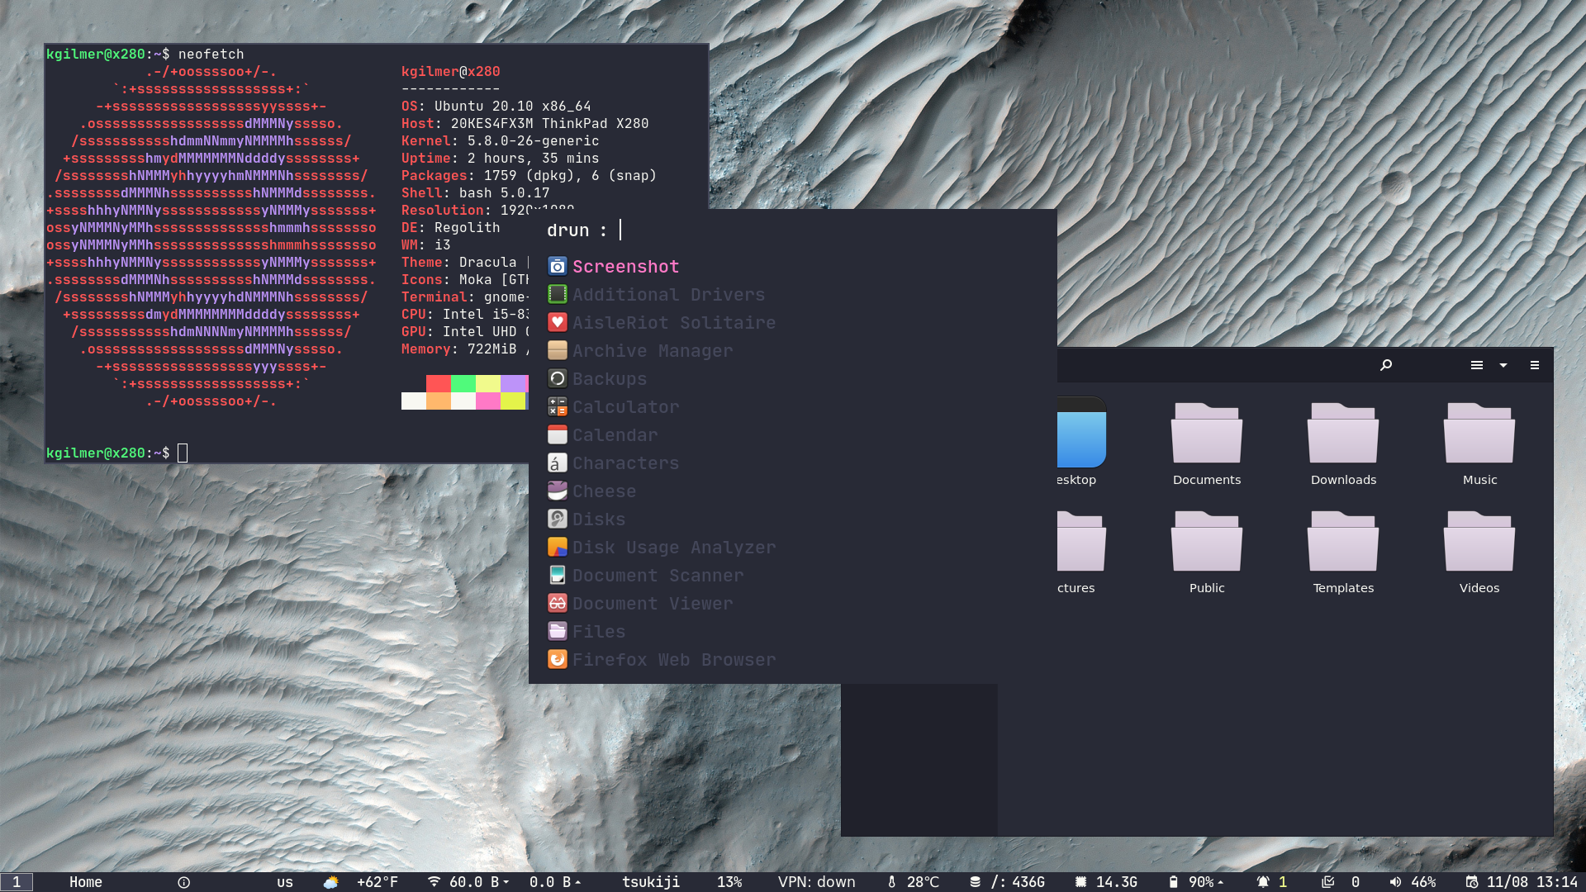Image resolution: width=1586 pixels, height=892 pixels.
Task: Click the VPN: down status indicator
Action: tap(816, 882)
